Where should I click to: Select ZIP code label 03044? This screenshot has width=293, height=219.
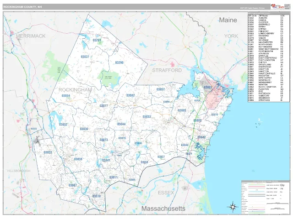click(x=121, y=124)
